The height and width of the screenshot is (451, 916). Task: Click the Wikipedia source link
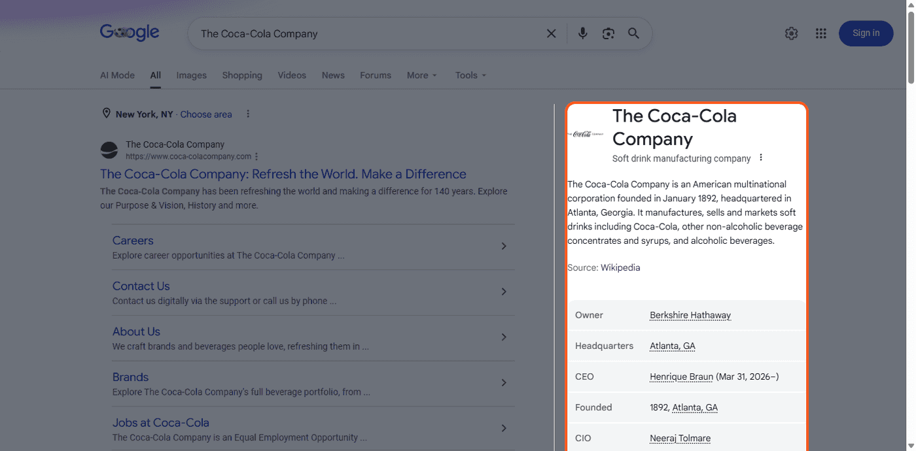point(620,267)
